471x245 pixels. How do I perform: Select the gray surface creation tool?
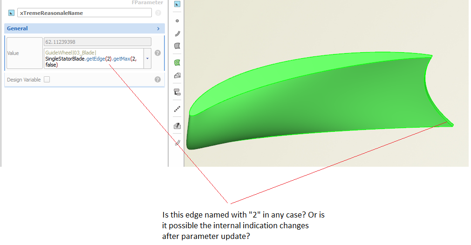(x=177, y=46)
